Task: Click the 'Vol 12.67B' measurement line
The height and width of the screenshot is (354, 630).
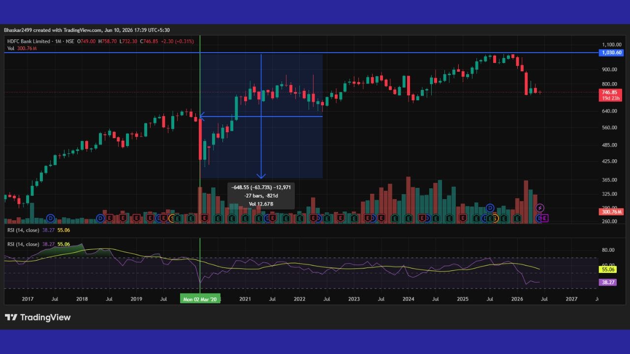Action: (x=260, y=204)
